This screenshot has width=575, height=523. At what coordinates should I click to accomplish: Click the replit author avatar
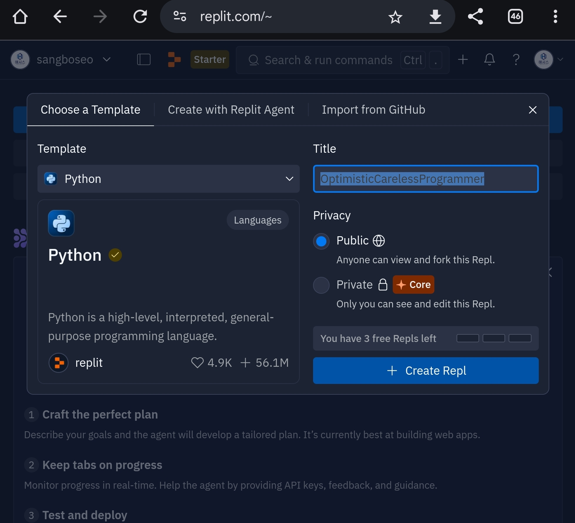(58, 363)
